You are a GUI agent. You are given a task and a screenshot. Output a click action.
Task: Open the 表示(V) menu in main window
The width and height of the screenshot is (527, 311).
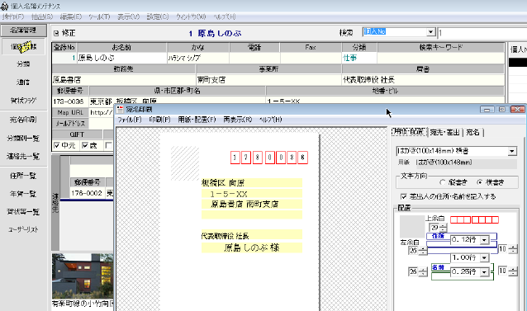click(128, 16)
